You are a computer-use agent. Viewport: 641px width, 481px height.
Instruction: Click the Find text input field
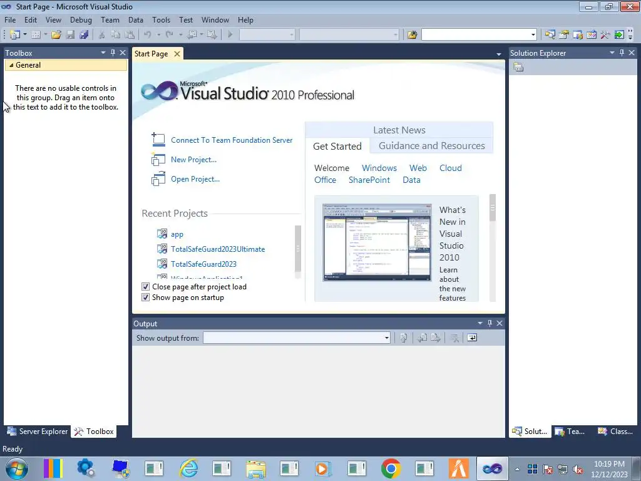pos(476,35)
